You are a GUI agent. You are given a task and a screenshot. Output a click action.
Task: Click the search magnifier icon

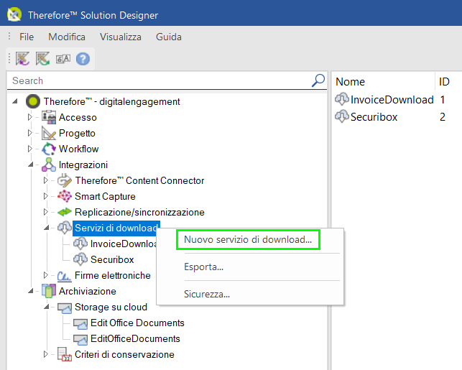click(318, 80)
